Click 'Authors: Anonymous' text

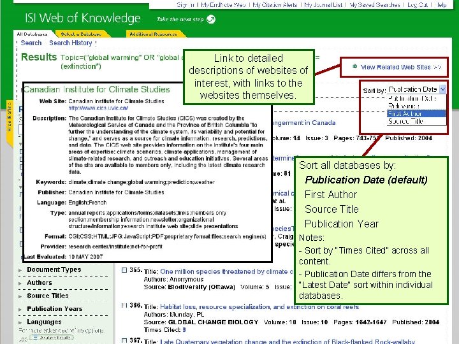point(173,279)
